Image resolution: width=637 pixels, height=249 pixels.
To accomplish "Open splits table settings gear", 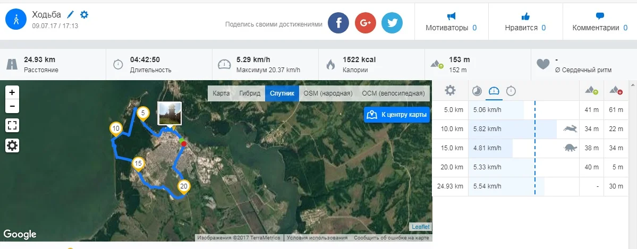I will [450, 90].
